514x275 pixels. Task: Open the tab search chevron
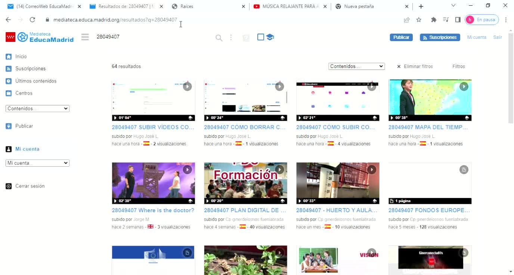[x=453, y=6]
